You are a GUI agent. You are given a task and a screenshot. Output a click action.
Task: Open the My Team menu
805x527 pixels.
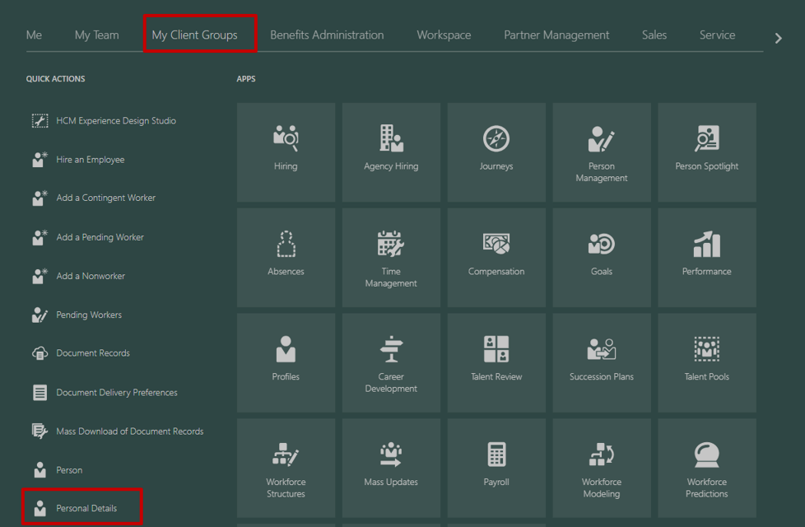[96, 35]
